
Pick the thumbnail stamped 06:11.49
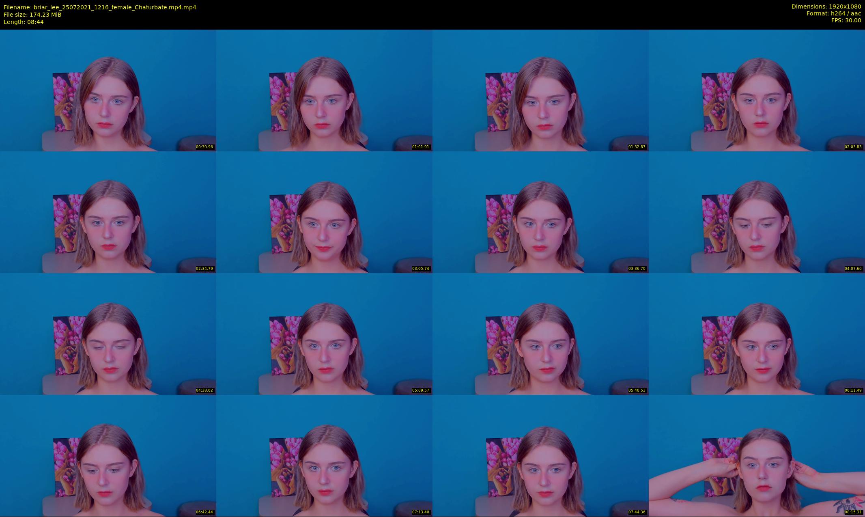[757, 334]
